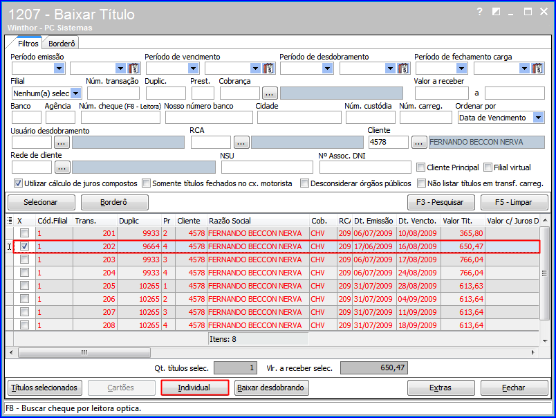Click the Extras button
Viewport: 556px width, 418px height.
(441, 388)
